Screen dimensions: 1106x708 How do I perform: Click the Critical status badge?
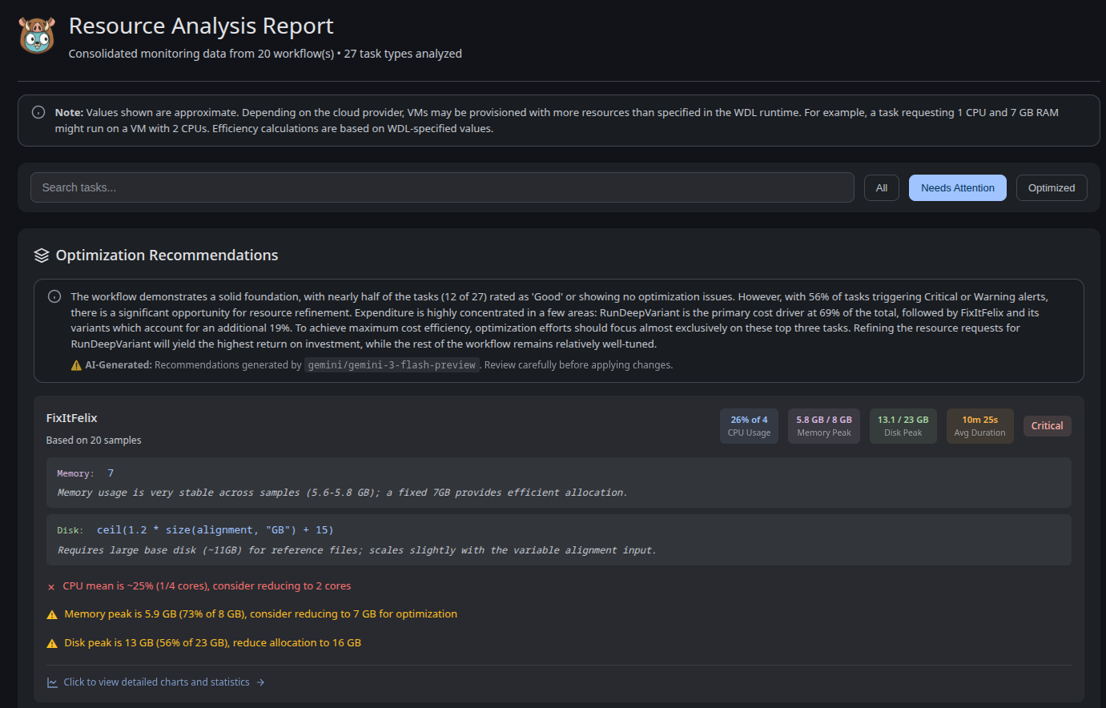coord(1047,426)
